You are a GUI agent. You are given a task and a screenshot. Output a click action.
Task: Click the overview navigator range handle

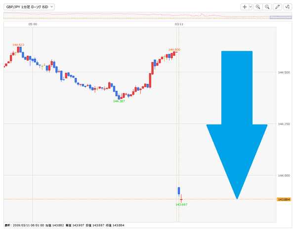click(x=281, y=17)
